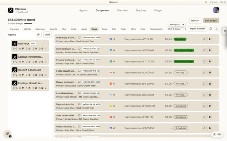This screenshot has height=141, width=227.
Task: Open the chat launcher in bottom corner
Action: click(8, 133)
